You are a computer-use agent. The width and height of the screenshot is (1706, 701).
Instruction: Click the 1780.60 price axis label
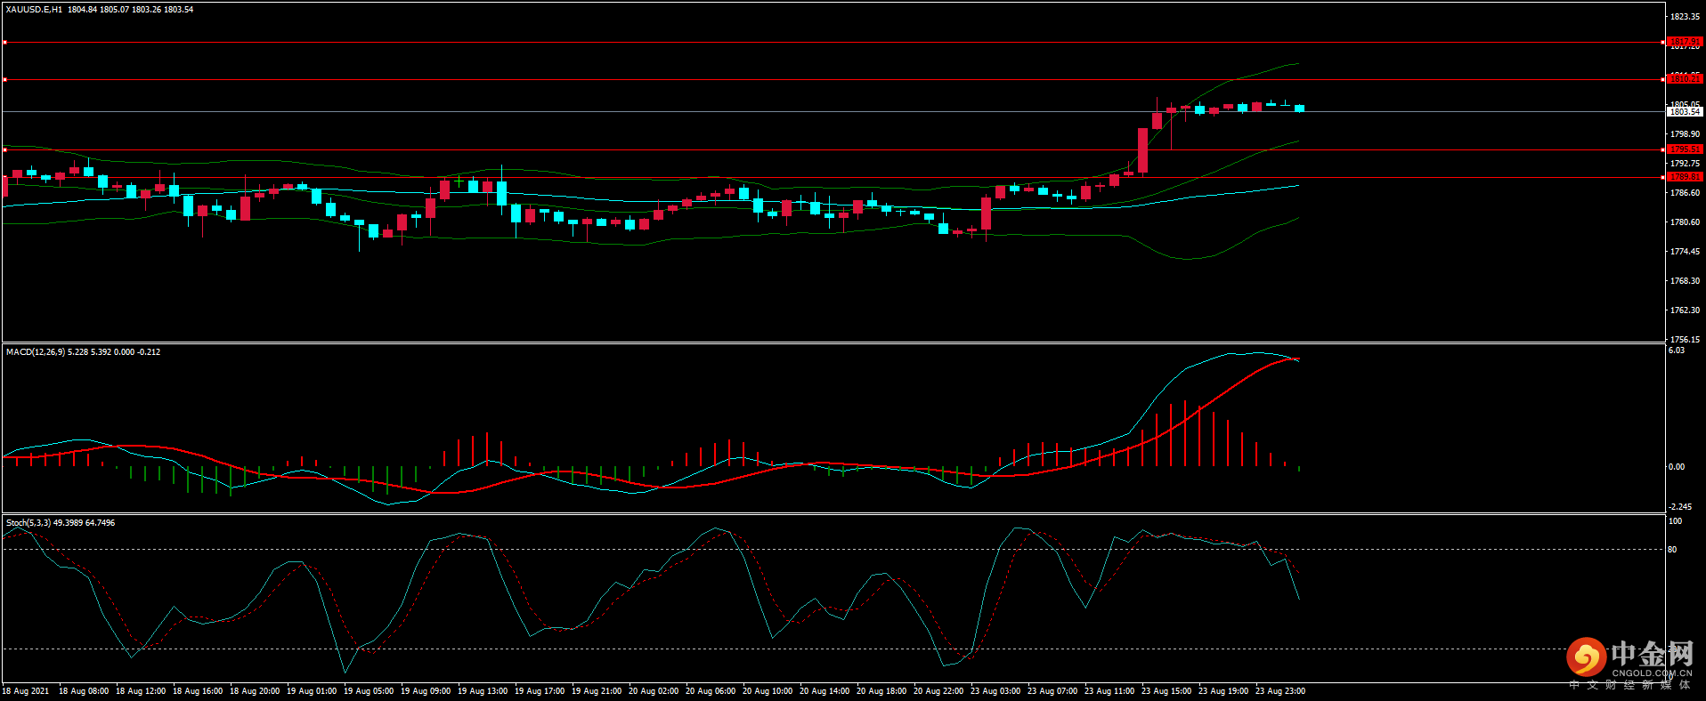click(x=1685, y=222)
